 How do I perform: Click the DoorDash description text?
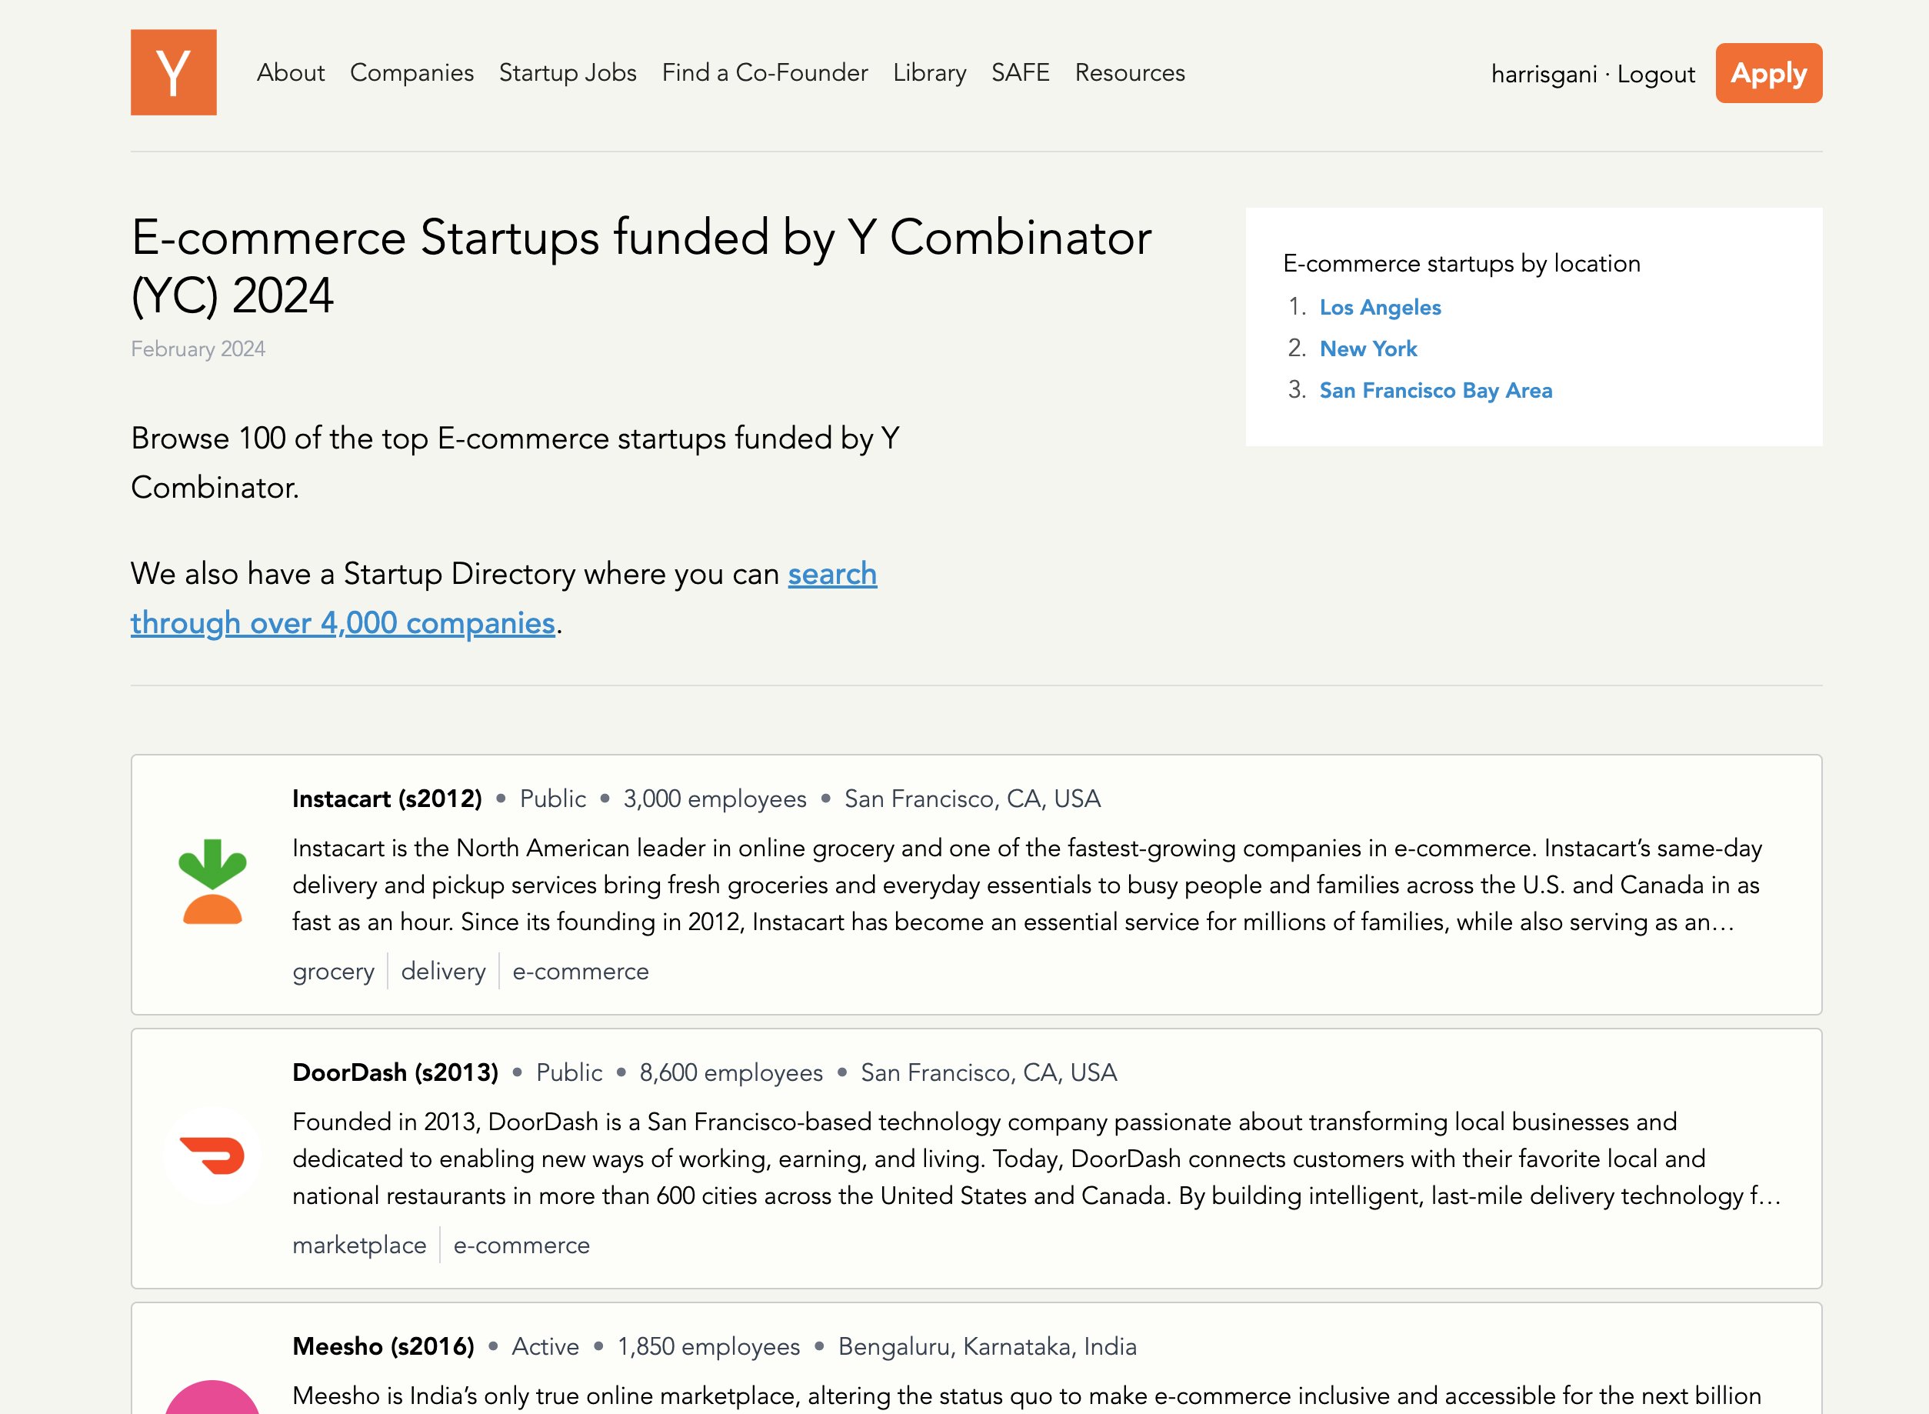click(1036, 1159)
